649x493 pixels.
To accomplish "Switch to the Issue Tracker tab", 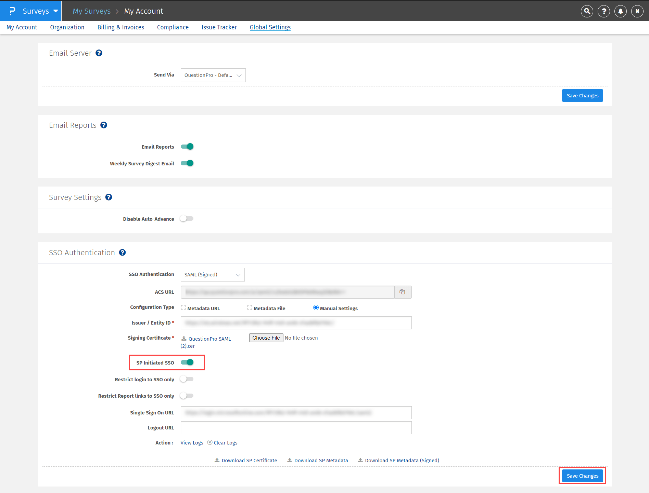I will pos(219,27).
